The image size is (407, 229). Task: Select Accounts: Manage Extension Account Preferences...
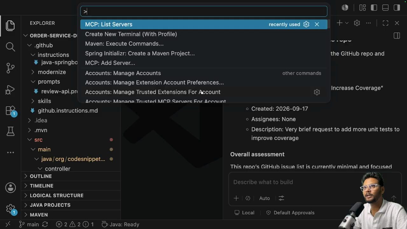click(204, 82)
